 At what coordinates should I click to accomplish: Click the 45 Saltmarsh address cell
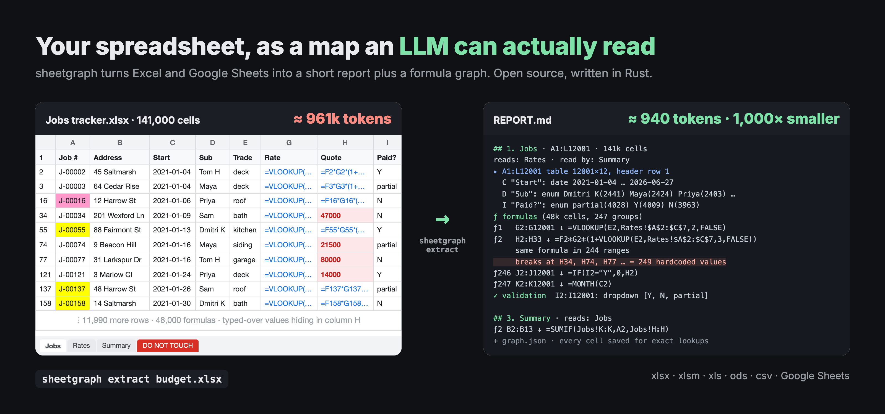(x=119, y=172)
